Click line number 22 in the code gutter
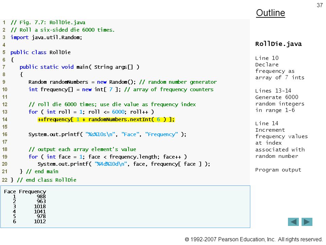The width and height of the screenshot is (326, 245). pos(4,180)
